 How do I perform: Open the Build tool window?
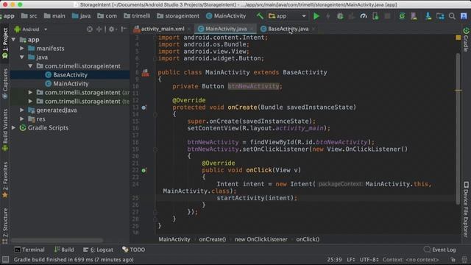(64, 250)
